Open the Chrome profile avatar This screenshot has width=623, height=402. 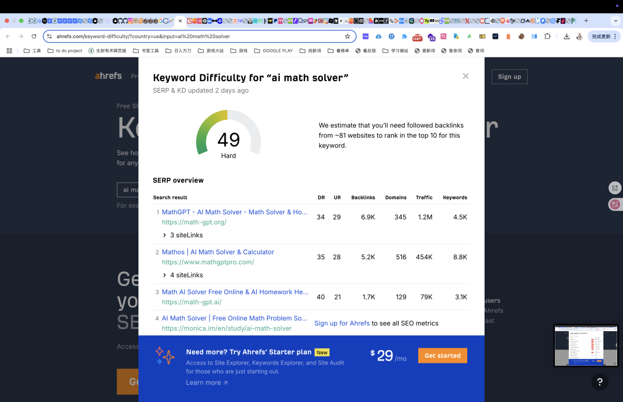pos(579,36)
